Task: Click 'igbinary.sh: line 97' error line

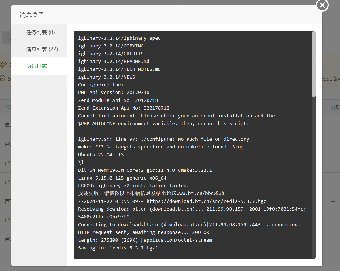Action: pos(163,139)
